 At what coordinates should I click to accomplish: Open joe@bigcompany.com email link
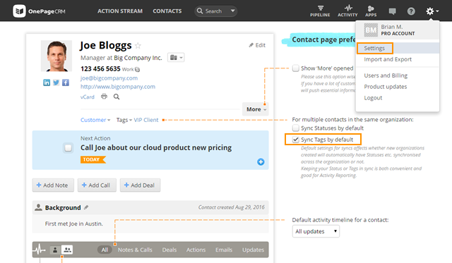[x=109, y=78]
